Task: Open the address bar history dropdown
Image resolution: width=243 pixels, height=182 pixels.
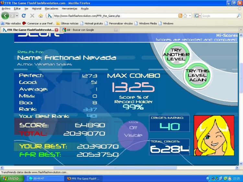Action: pyautogui.click(x=190, y=16)
